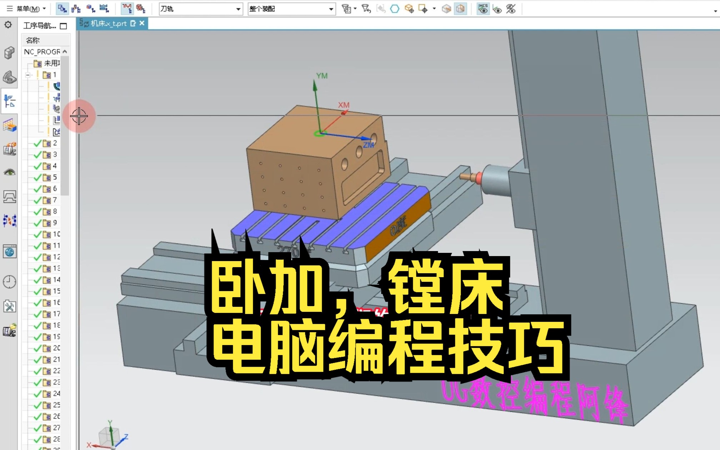Toggle the MCS eye visibility button on
Image resolution: width=720 pixels, height=450 pixels.
click(484, 9)
